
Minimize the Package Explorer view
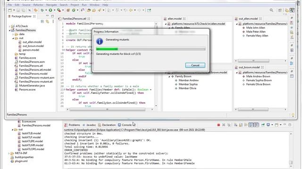[47, 16]
